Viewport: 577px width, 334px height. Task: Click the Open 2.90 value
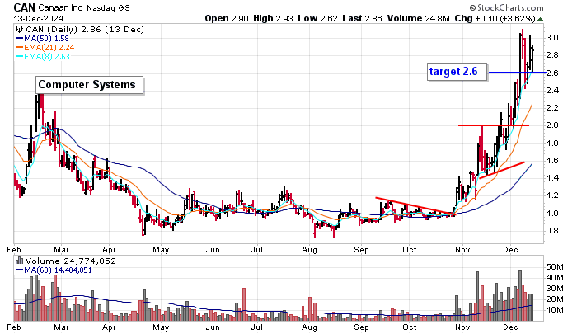point(227,18)
